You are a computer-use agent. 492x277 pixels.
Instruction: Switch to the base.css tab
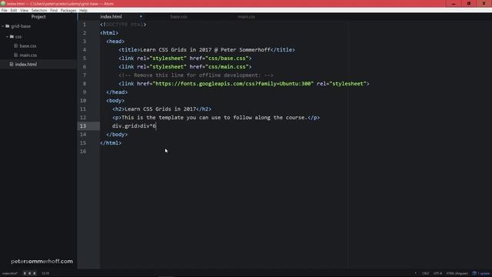(x=179, y=17)
